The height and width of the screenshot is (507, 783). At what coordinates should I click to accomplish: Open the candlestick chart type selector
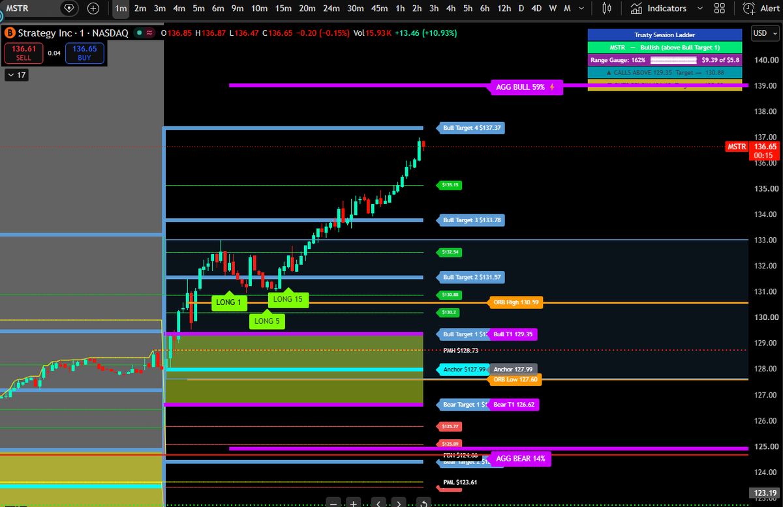click(x=607, y=8)
